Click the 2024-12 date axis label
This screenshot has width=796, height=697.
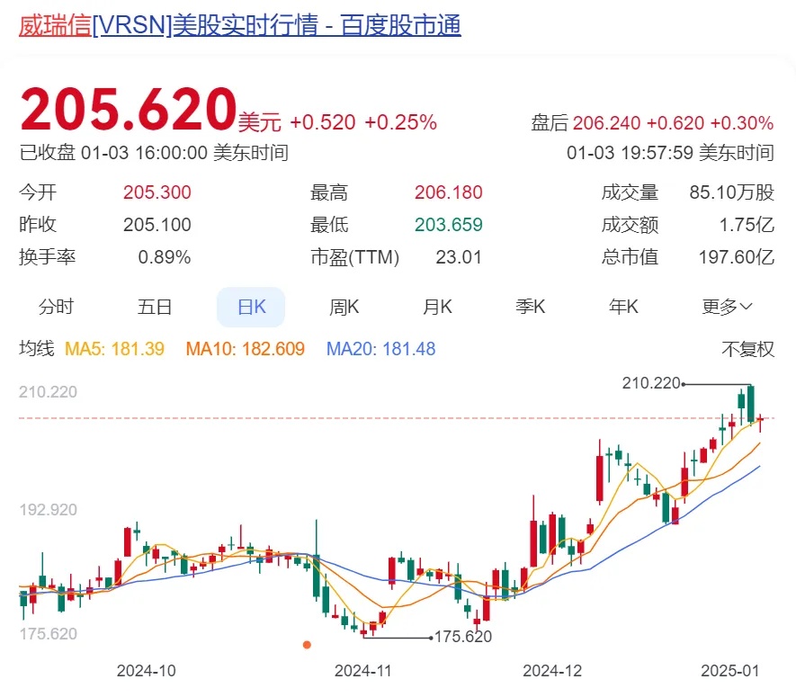(x=552, y=671)
